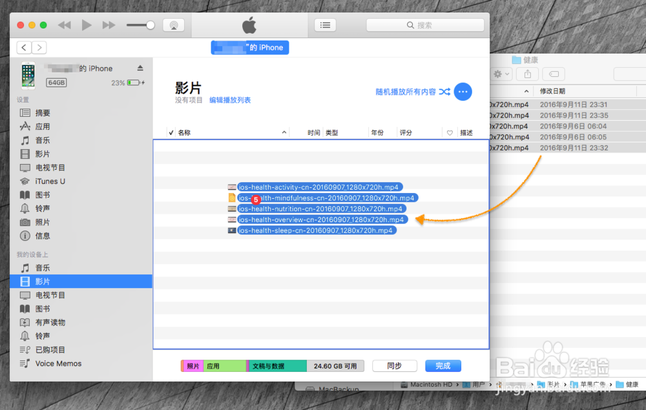Click 24.60 GB 可用 storage segment
Image resolution: width=646 pixels, height=410 pixels.
[335, 366]
